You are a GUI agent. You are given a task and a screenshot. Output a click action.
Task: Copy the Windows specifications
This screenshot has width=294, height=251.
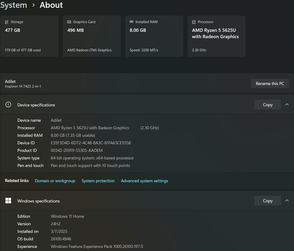click(267, 201)
